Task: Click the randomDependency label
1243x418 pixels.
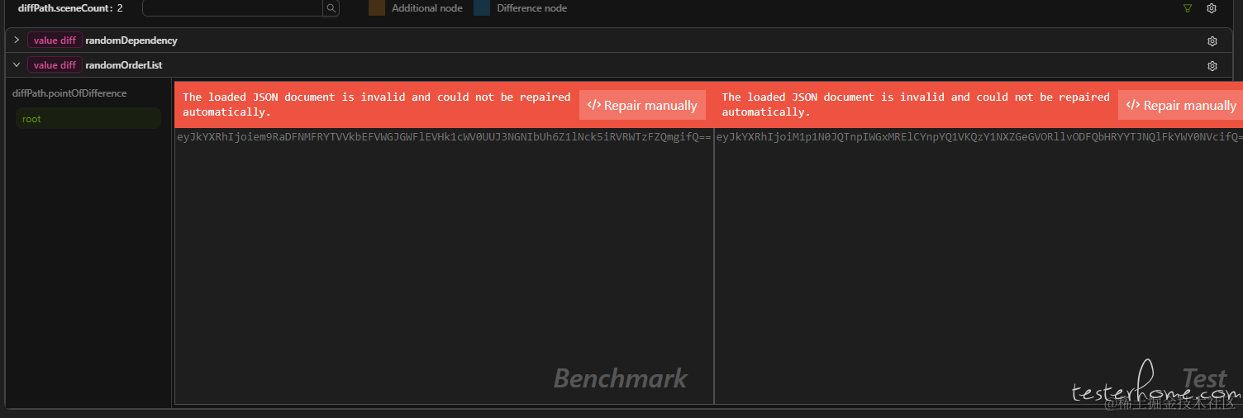Action: (x=131, y=40)
